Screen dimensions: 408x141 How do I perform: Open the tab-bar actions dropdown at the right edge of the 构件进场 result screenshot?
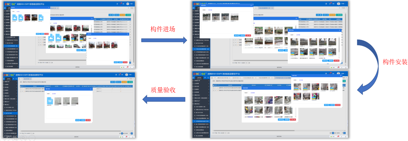click(344, 8)
